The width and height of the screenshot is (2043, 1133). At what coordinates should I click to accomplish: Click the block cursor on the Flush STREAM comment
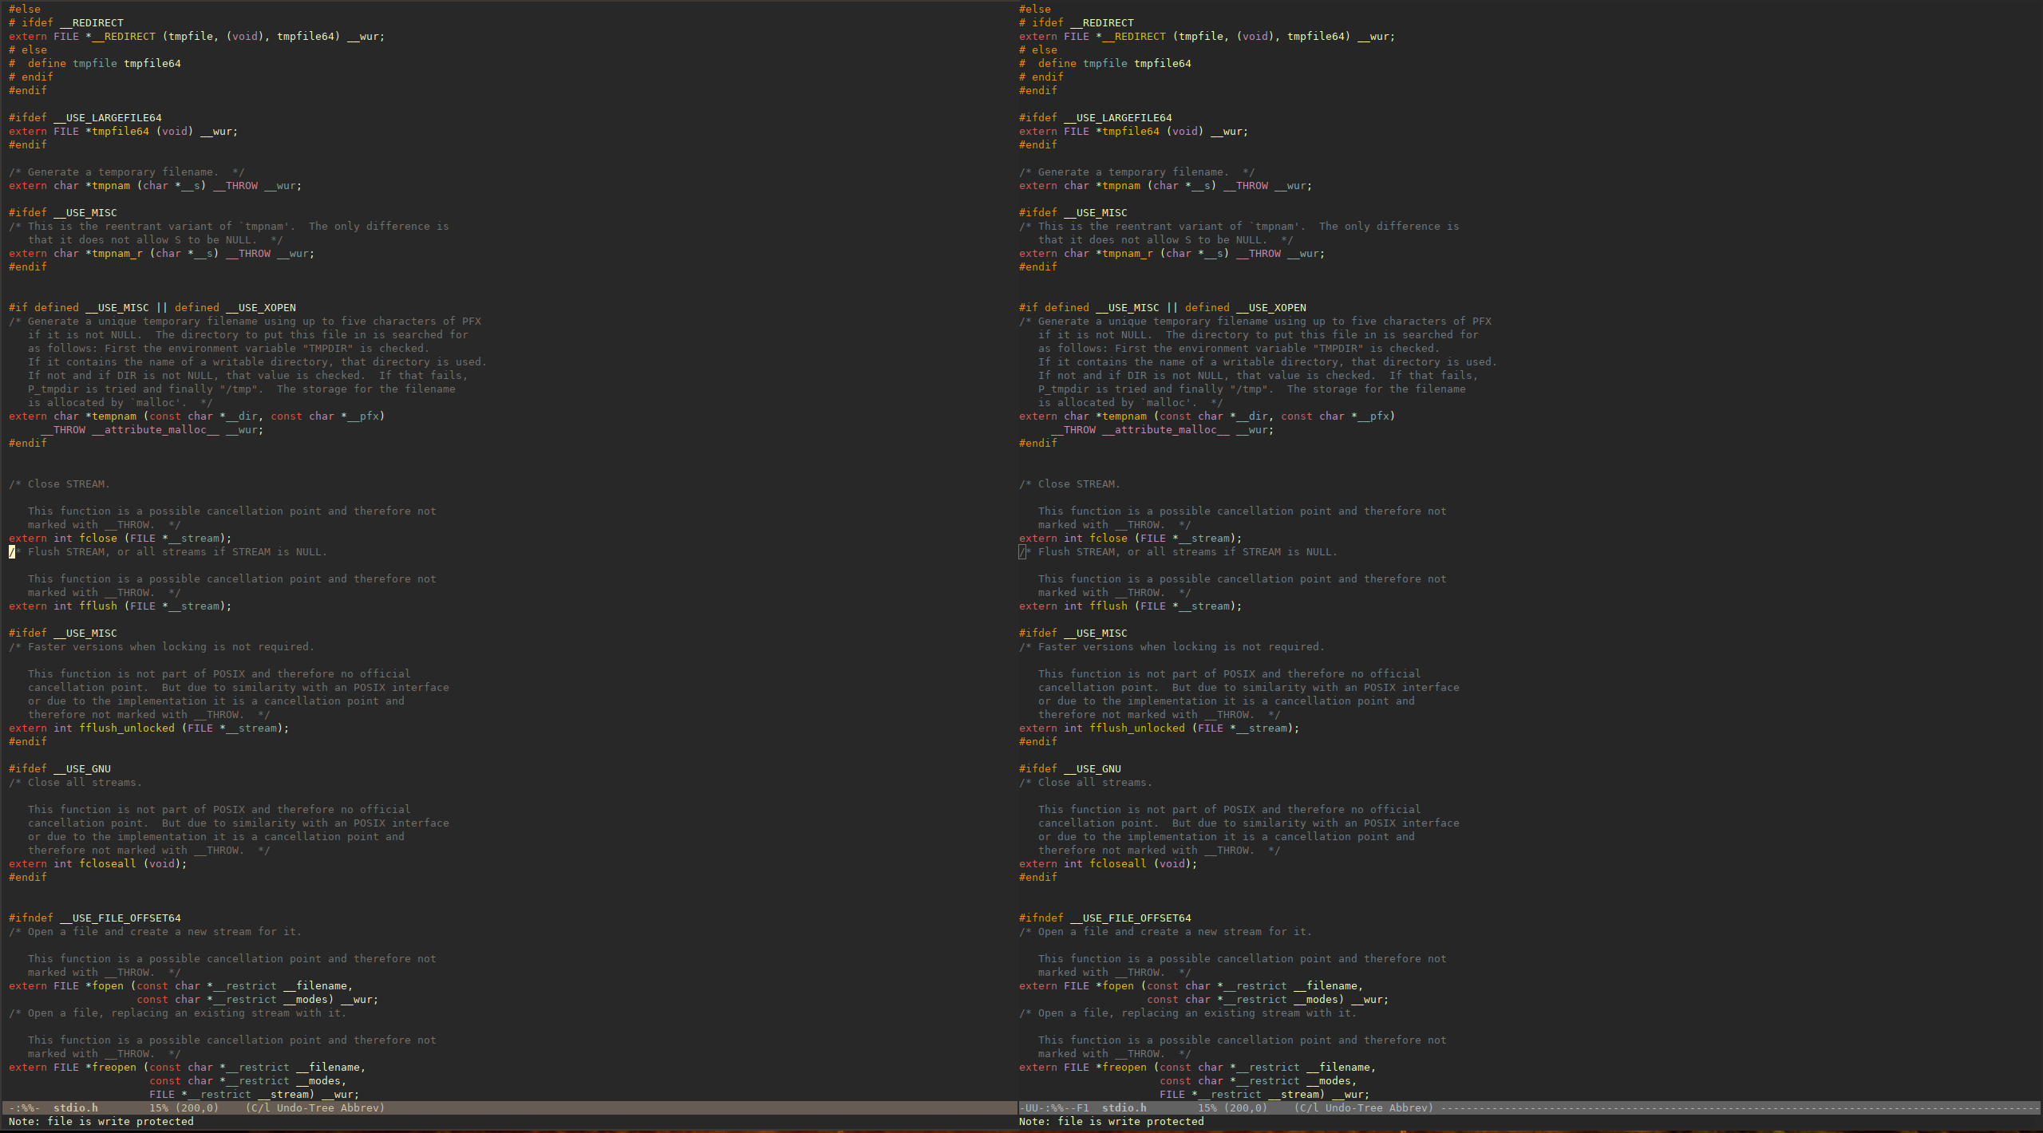(x=11, y=551)
